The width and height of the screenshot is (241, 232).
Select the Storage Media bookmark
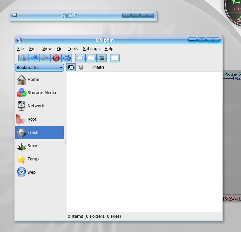[x=40, y=93]
